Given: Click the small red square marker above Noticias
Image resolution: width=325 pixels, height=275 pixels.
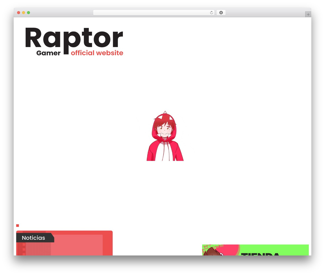Looking at the screenshot, I should tap(18, 226).
